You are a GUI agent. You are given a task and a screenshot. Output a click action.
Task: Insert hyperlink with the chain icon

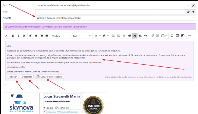(152, 36)
